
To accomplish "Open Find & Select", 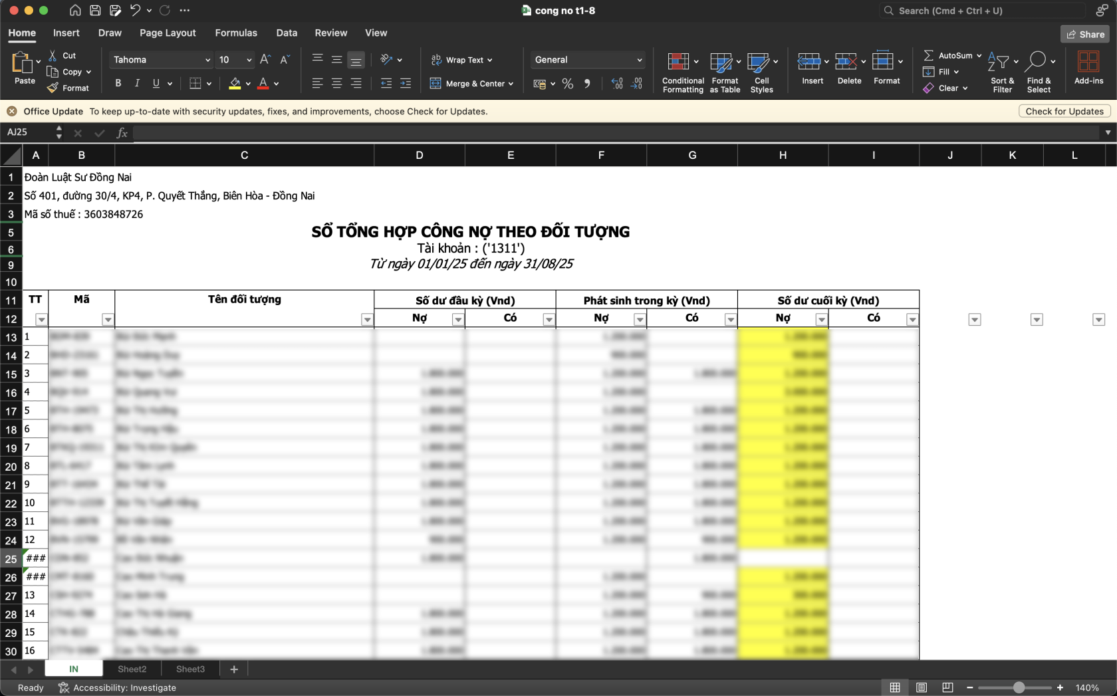I will [1039, 71].
